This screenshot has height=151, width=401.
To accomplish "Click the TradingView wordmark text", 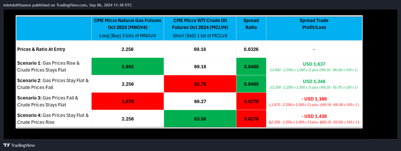I will click(23, 145).
